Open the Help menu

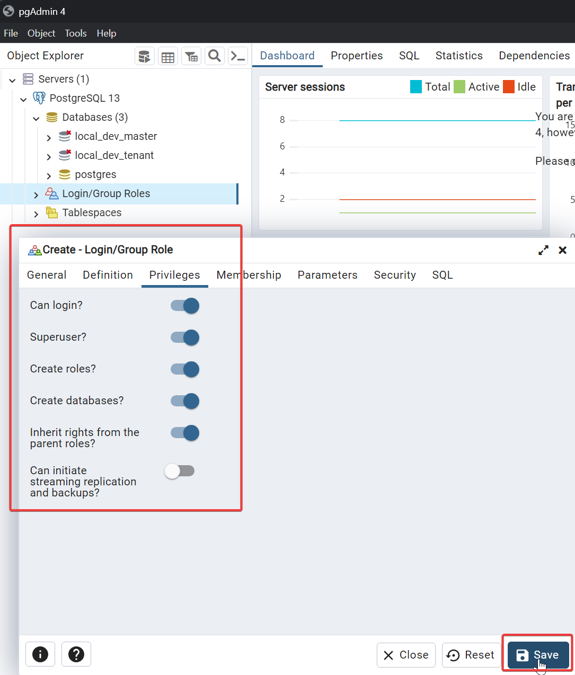coord(107,33)
